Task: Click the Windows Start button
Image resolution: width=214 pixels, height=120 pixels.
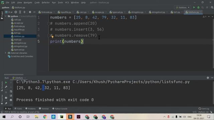Action: click(4, 117)
